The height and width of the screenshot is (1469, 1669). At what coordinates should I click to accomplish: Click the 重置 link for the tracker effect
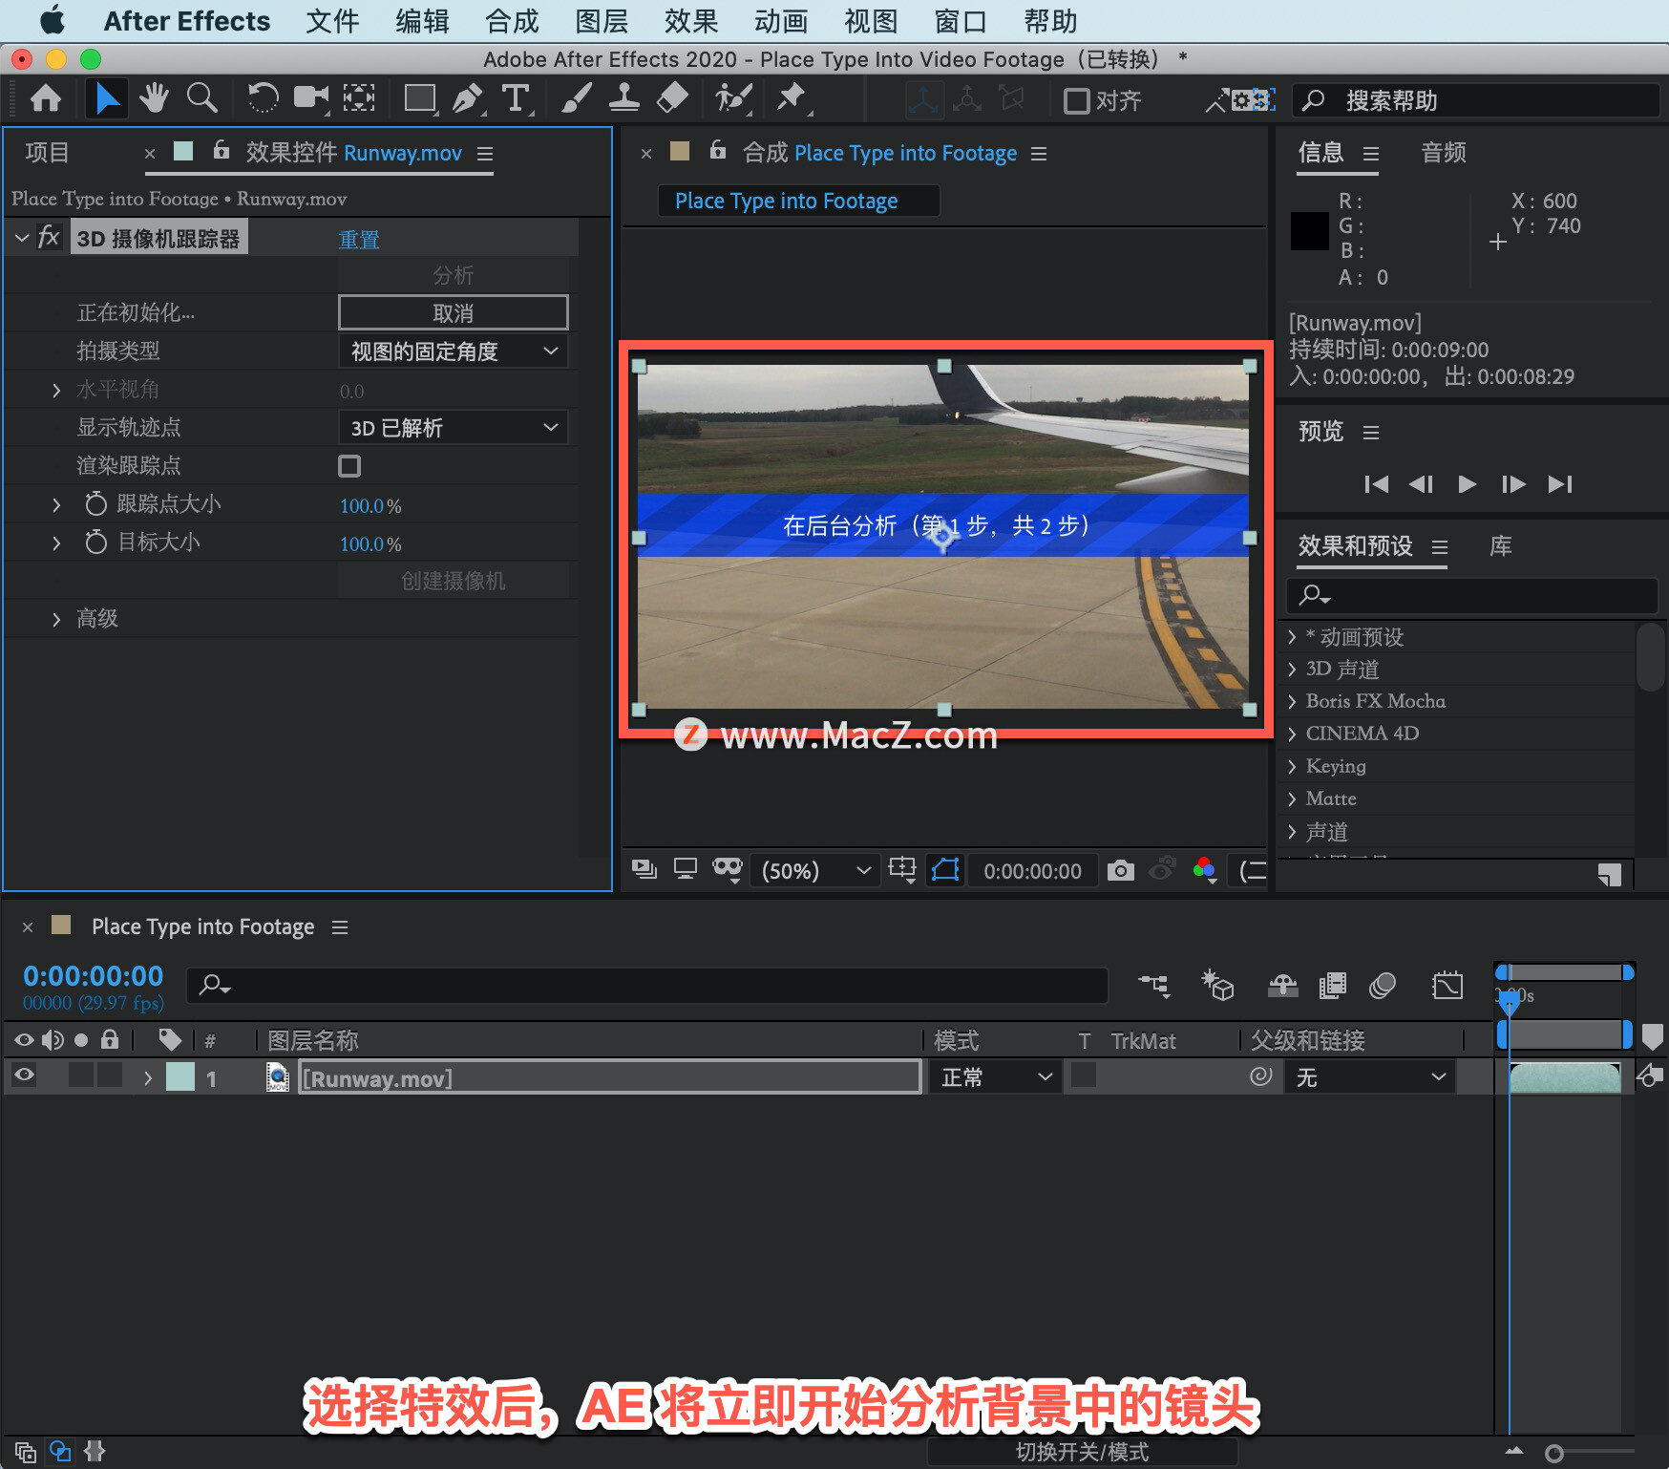(359, 239)
